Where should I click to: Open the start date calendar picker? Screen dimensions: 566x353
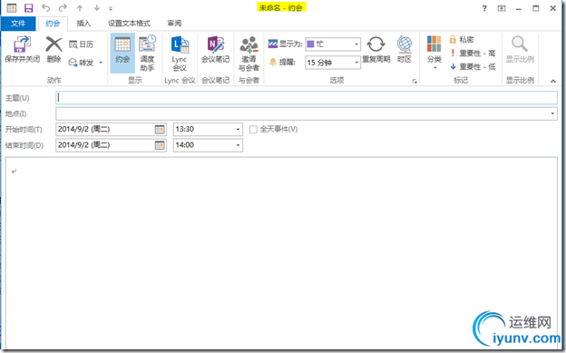point(160,130)
